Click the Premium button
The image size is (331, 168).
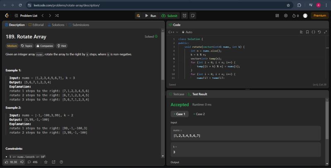(x=319, y=15)
